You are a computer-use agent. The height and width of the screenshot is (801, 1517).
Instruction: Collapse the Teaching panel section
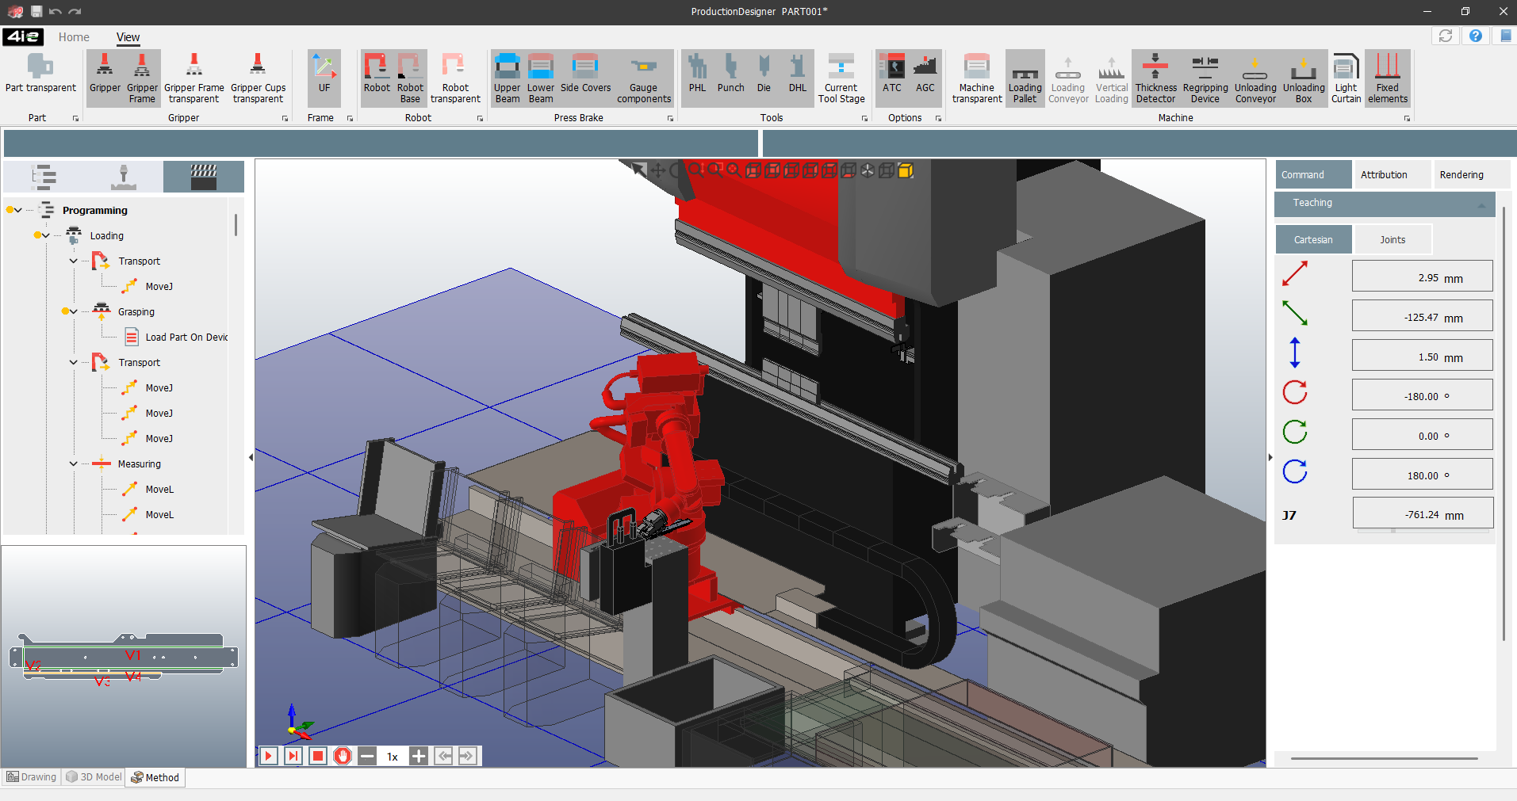pyautogui.click(x=1481, y=204)
